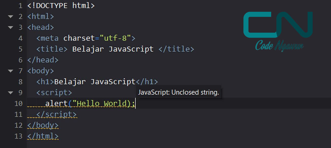Click line number 4 in the gutter
The width and height of the screenshot is (331, 148).
[x=20, y=38]
